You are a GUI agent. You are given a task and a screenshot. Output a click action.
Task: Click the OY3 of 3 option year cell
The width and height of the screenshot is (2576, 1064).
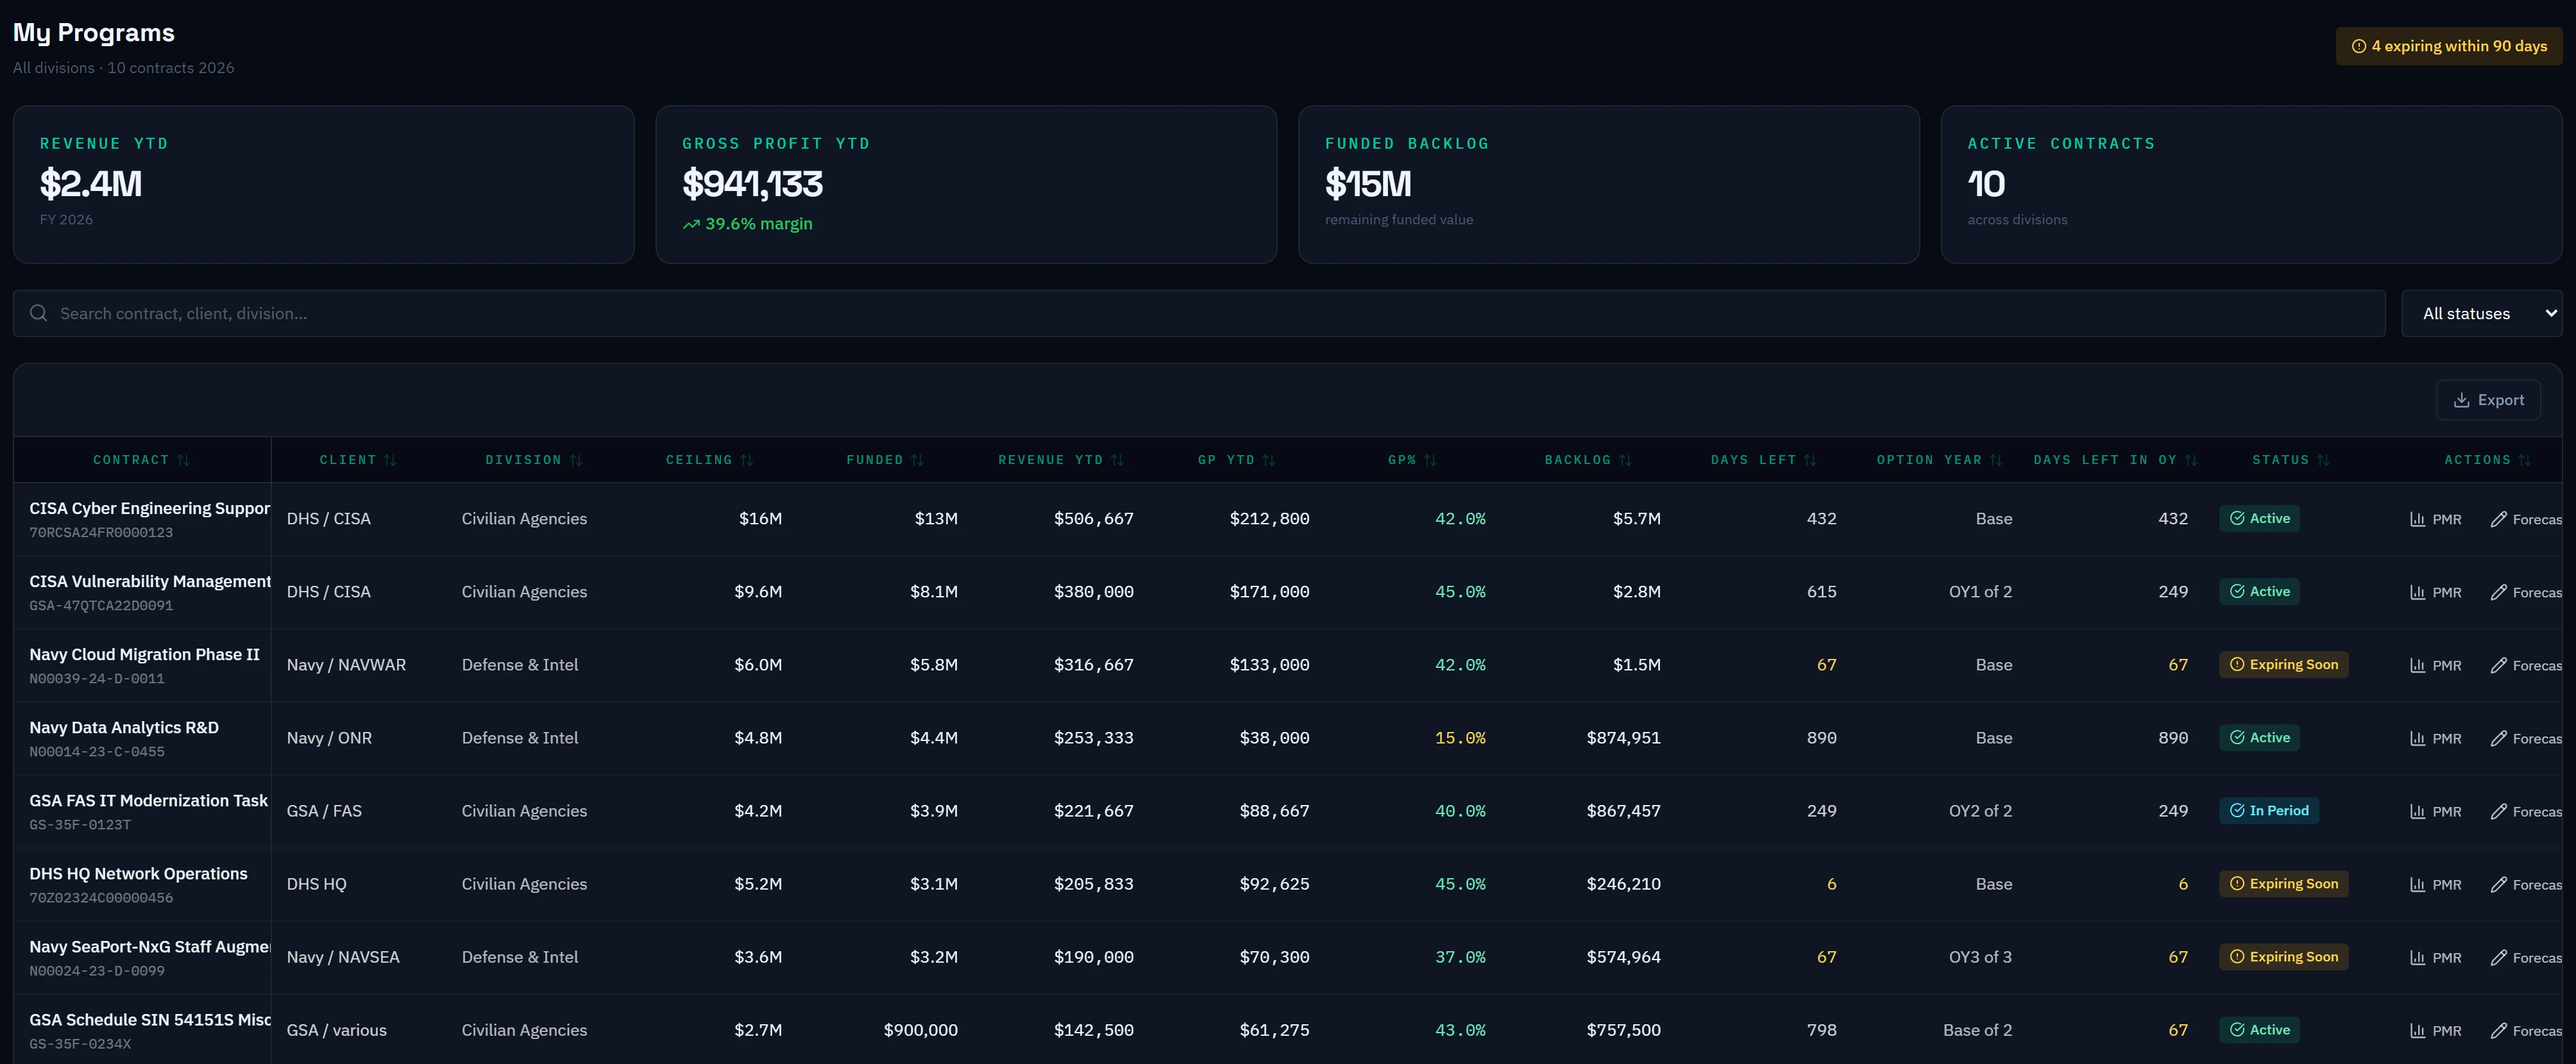1980,956
